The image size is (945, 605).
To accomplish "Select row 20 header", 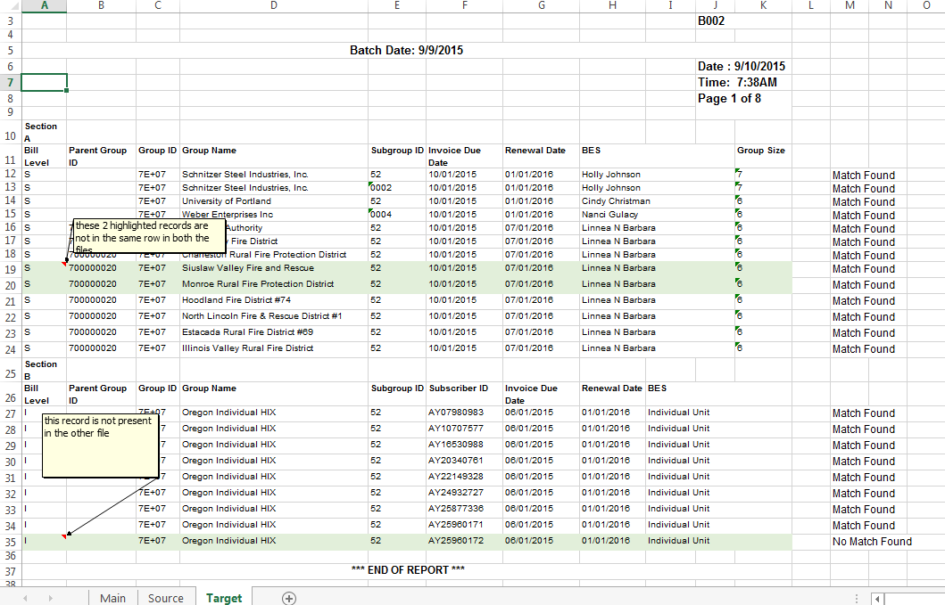I will tap(10, 285).
